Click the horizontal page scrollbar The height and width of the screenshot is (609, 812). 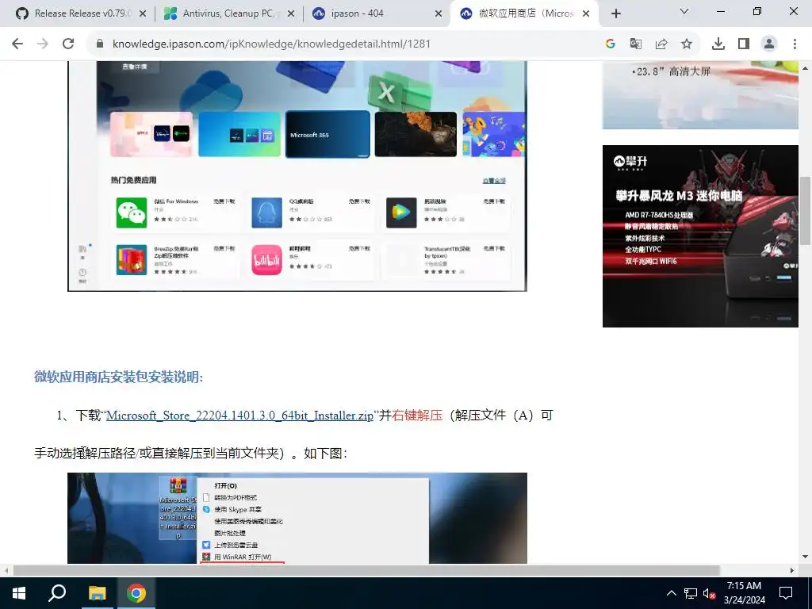tap(366, 570)
